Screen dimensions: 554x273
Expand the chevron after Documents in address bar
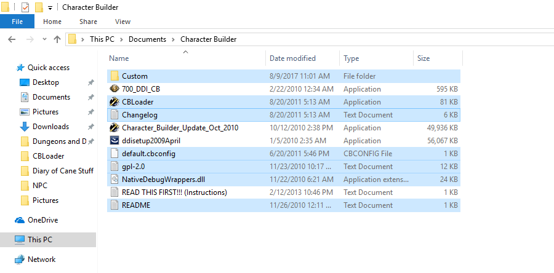coord(173,39)
